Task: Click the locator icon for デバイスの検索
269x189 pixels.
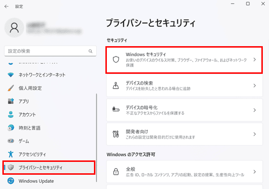Action: tap(116, 86)
